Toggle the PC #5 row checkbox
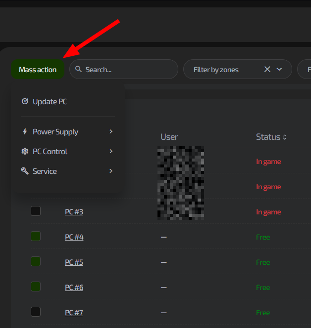This screenshot has height=328, width=311. click(36, 262)
